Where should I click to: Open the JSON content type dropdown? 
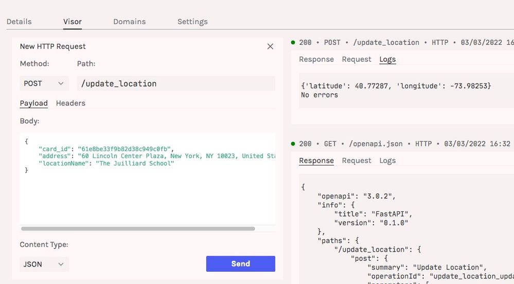pos(44,264)
